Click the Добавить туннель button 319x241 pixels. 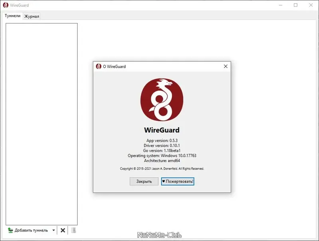[x=28, y=230]
